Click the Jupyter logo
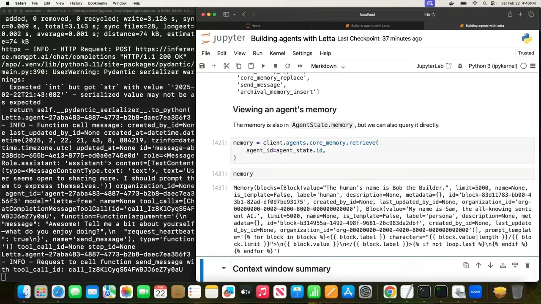 [223, 38]
